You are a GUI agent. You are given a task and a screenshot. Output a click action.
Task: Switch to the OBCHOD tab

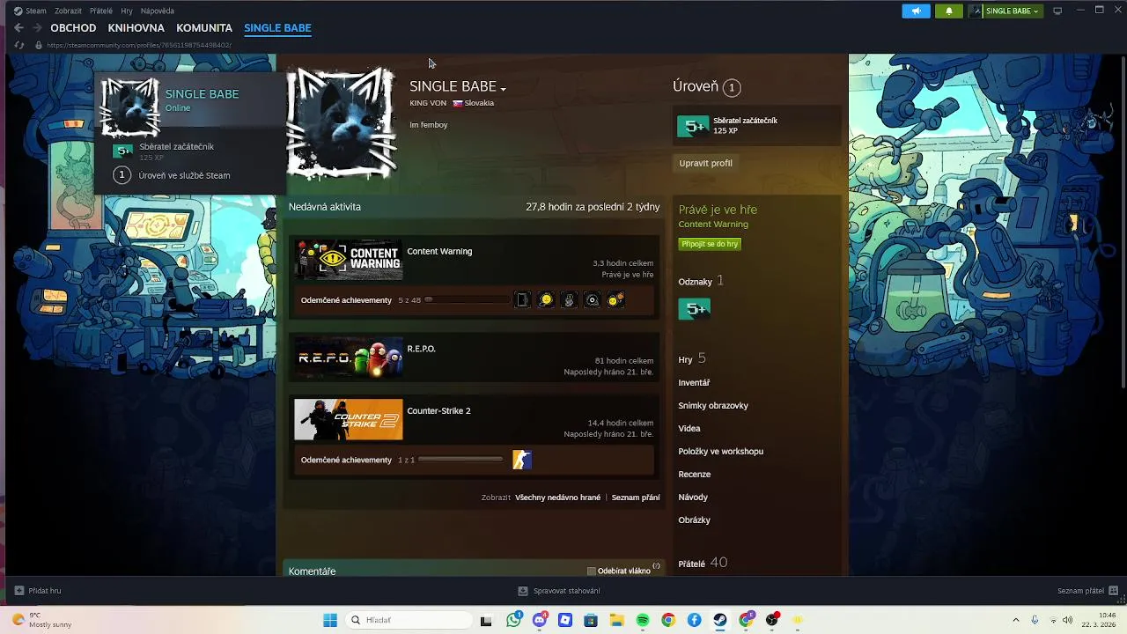[73, 28]
